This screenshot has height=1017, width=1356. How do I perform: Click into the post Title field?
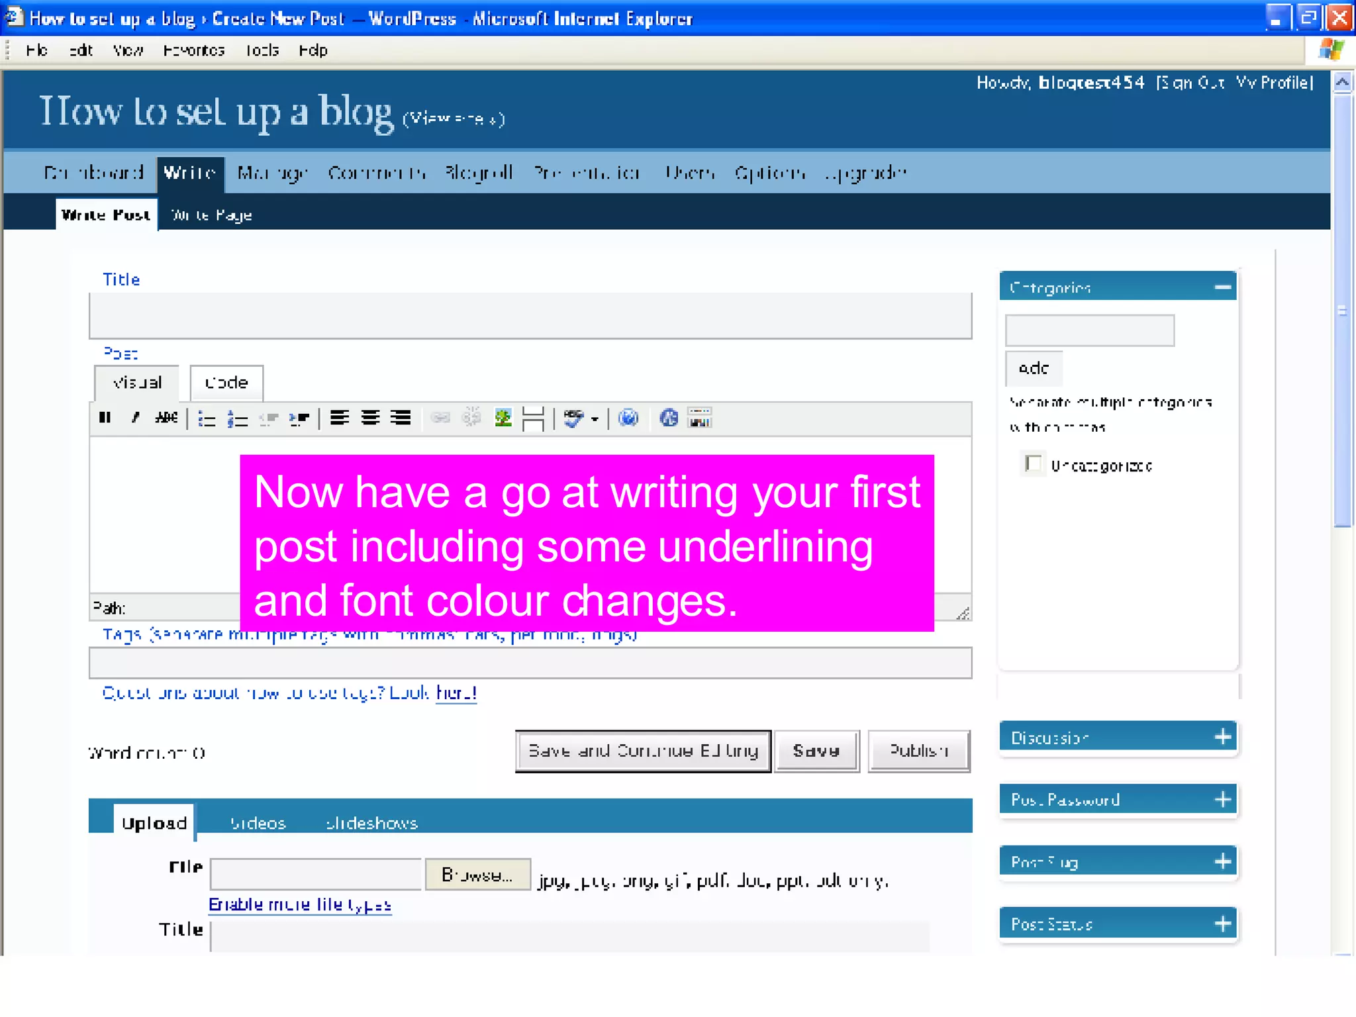[x=530, y=316]
